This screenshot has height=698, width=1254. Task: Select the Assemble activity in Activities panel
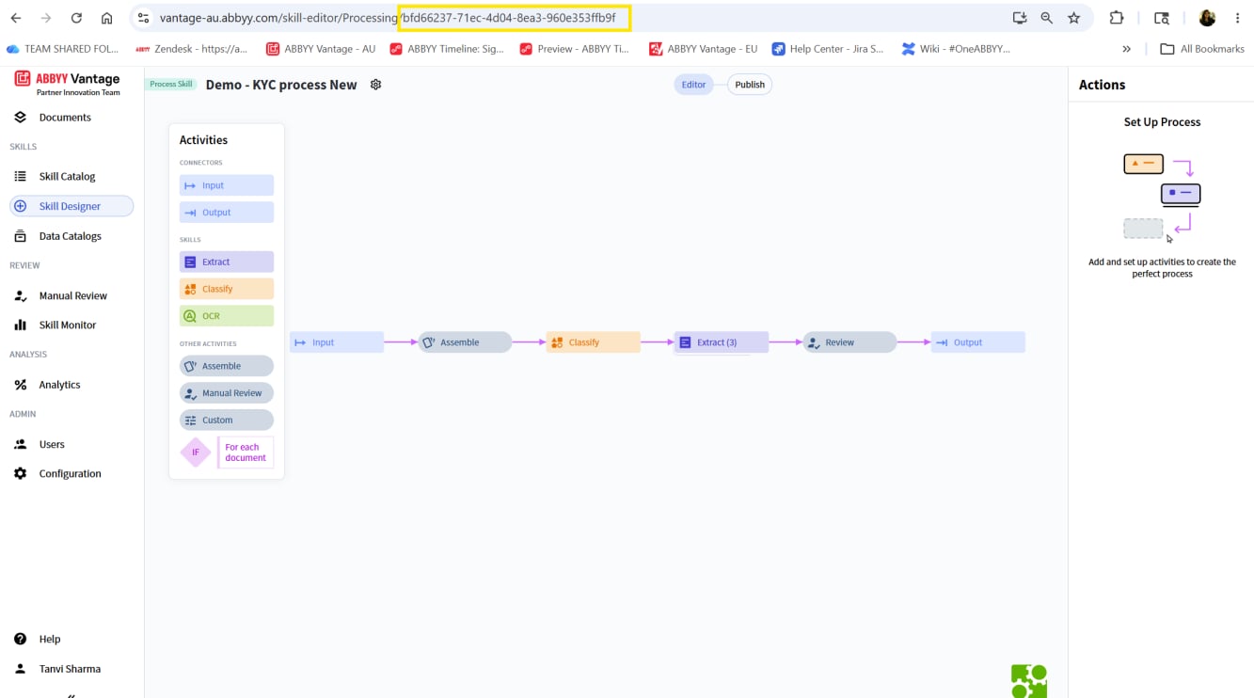[x=227, y=366]
